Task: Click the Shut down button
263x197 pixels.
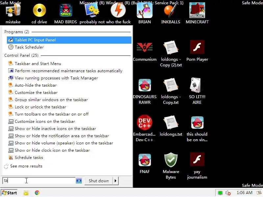Action: (99, 181)
